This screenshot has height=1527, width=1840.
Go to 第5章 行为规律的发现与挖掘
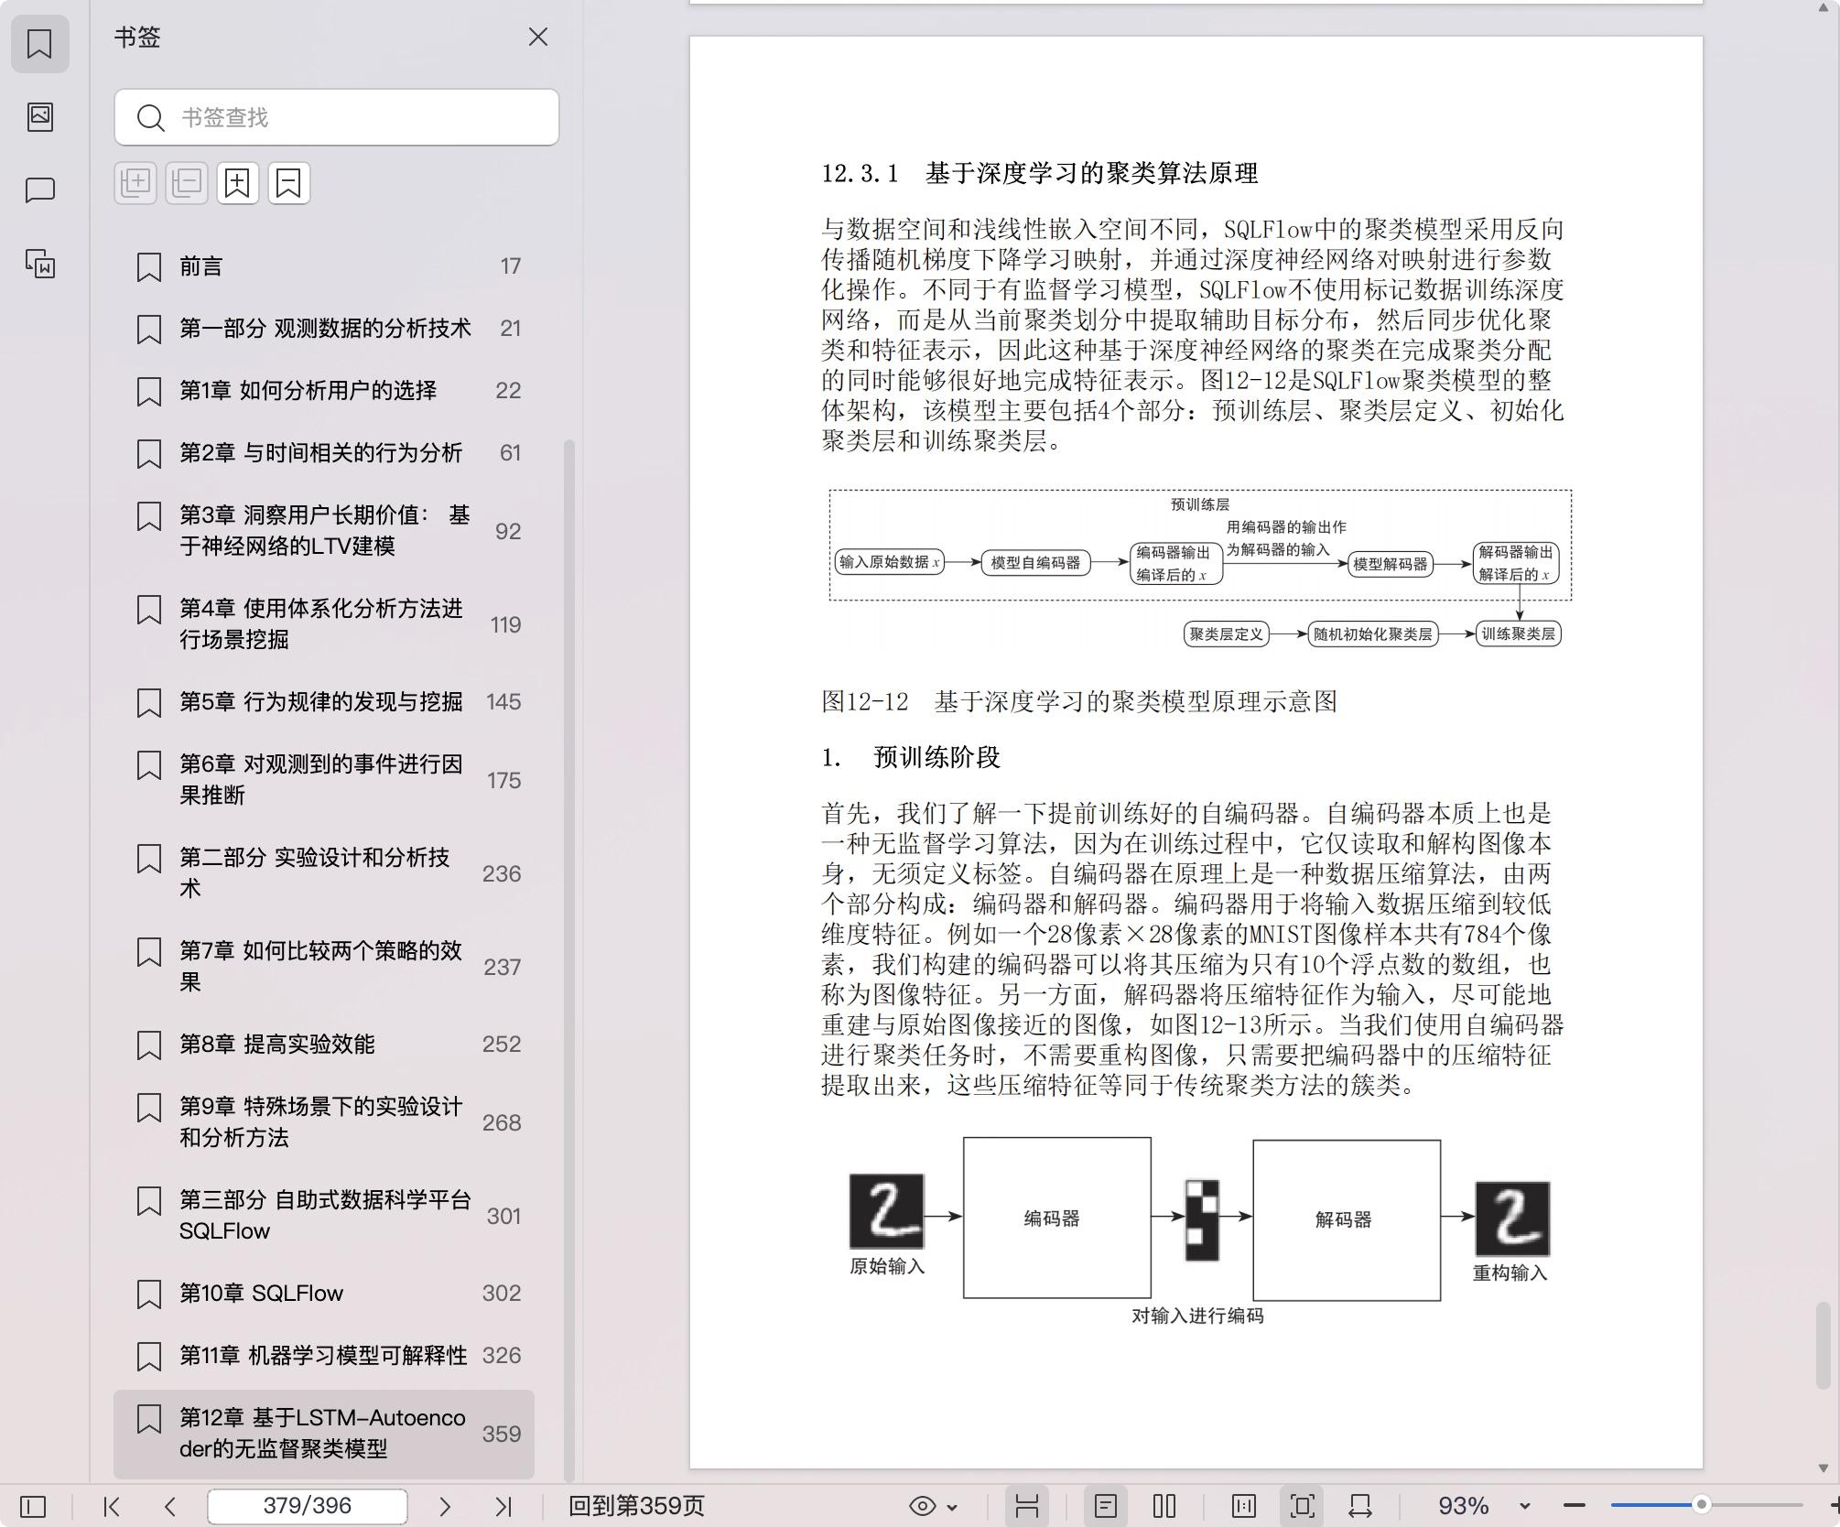coord(324,702)
